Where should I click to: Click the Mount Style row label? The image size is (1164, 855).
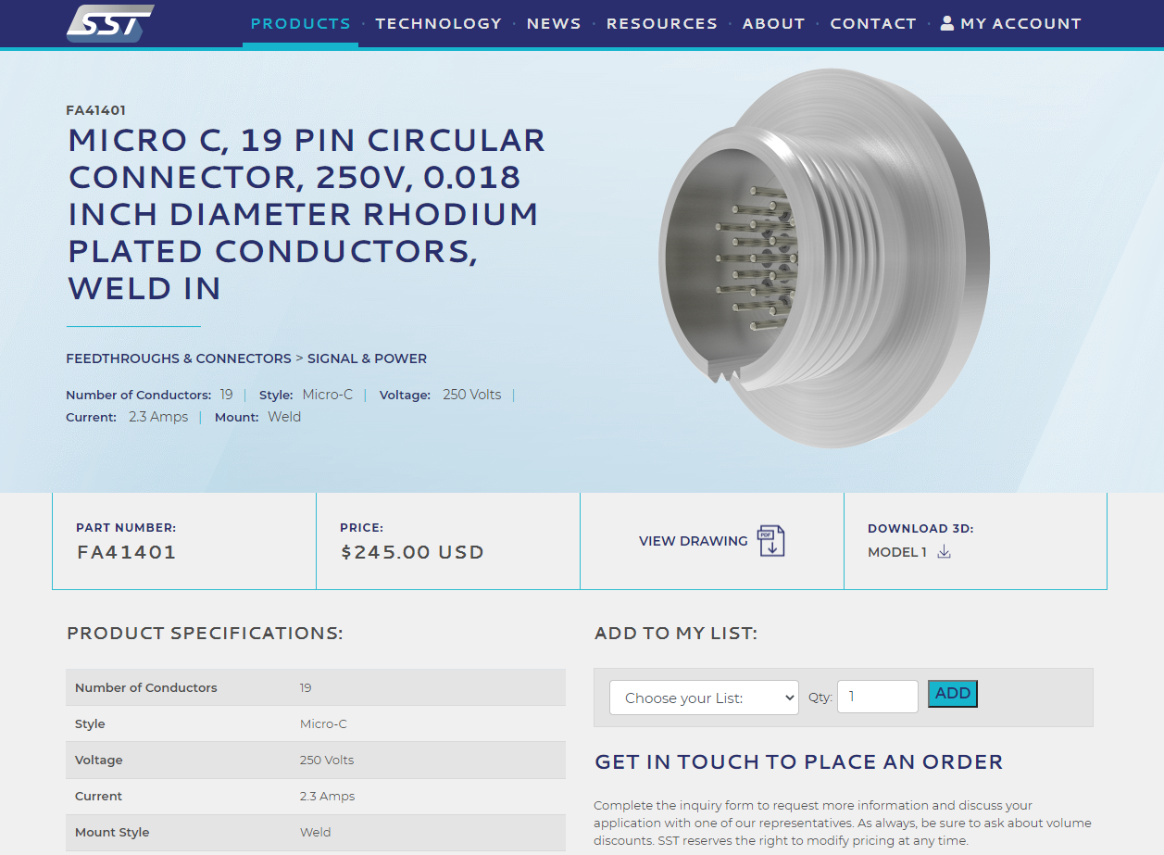pos(112,832)
